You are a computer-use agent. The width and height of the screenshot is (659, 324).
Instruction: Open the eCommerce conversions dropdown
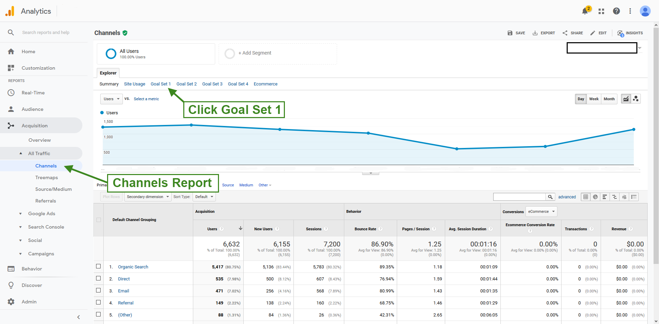541,212
